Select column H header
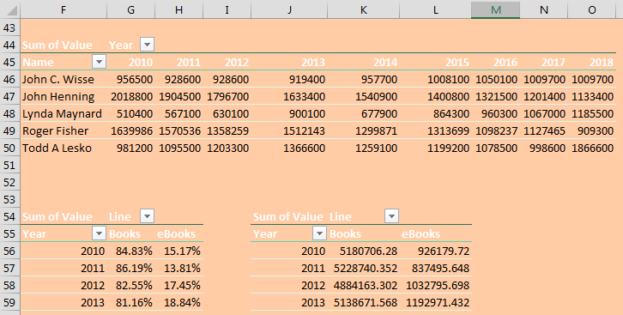 pyautogui.click(x=178, y=9)
